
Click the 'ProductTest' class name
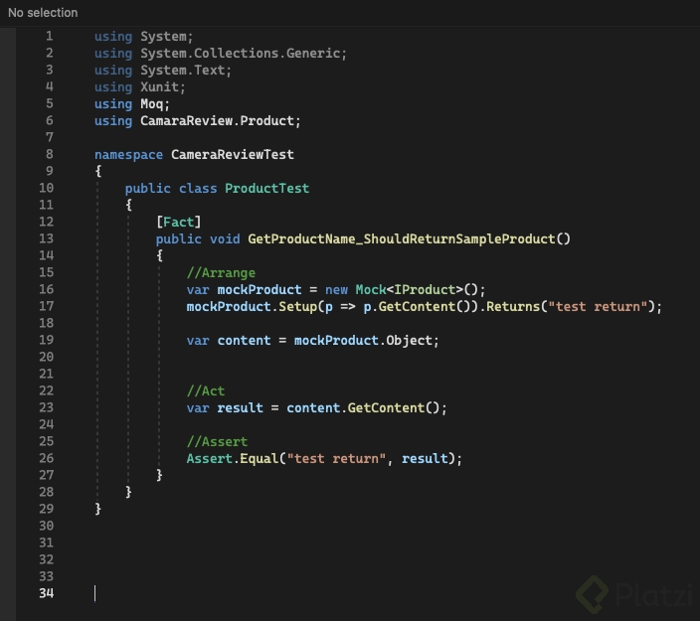pos(266,188)
